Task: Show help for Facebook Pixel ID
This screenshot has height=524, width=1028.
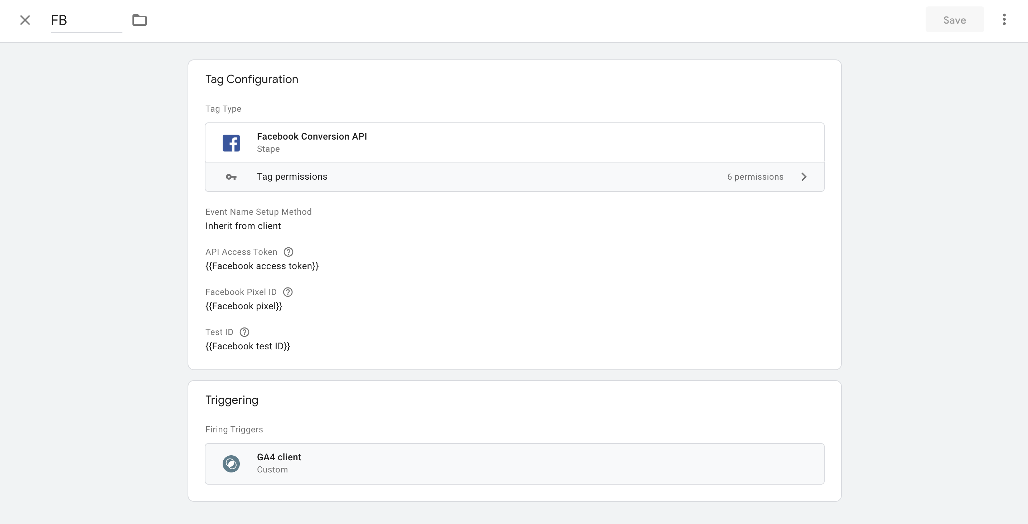Action: pos(288,292)
